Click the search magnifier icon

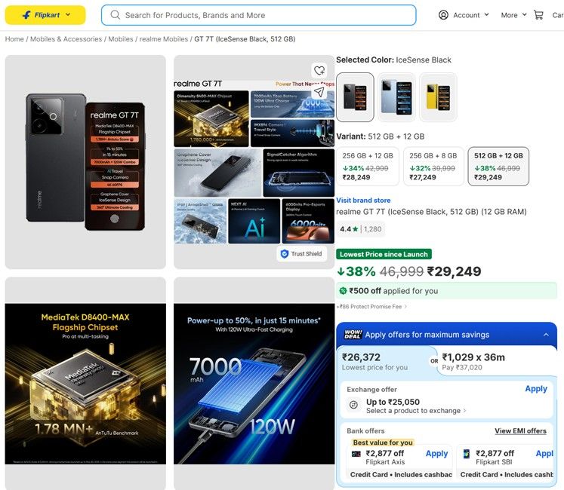tap(115, 15)
